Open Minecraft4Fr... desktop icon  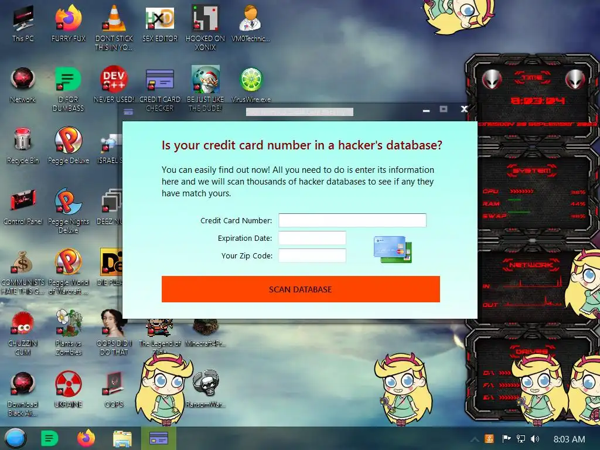206,333
